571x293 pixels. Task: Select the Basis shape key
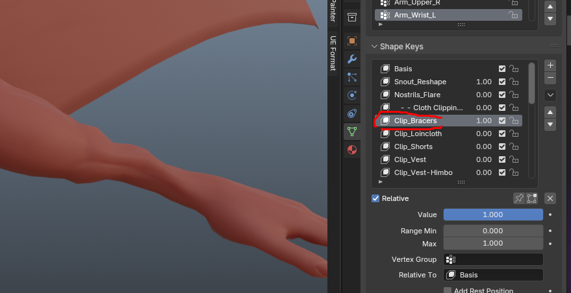point(448,69)
